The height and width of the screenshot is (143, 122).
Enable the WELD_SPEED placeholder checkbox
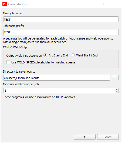[8, 62]
